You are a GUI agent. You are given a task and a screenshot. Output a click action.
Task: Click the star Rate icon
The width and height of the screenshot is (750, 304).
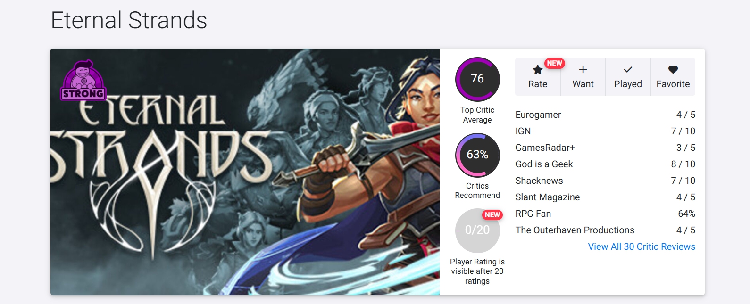coord(537,70)
